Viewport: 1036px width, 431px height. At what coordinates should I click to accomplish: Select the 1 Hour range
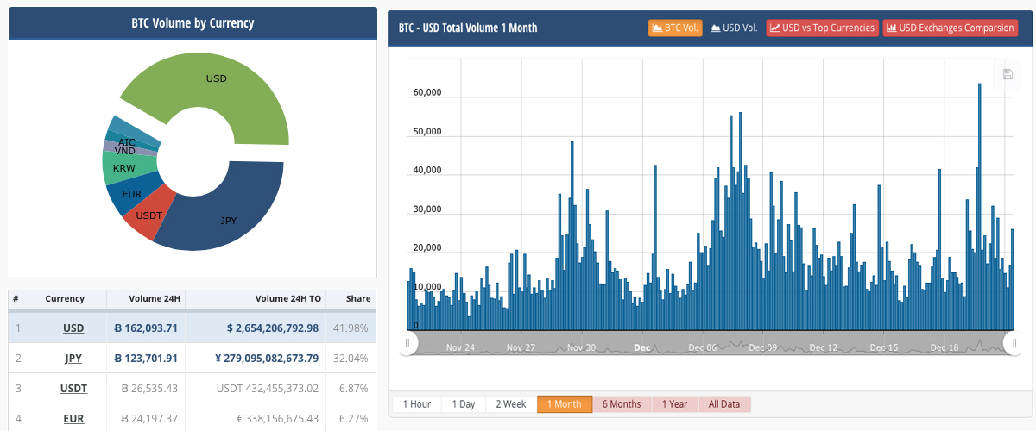[x=417, y=404]
